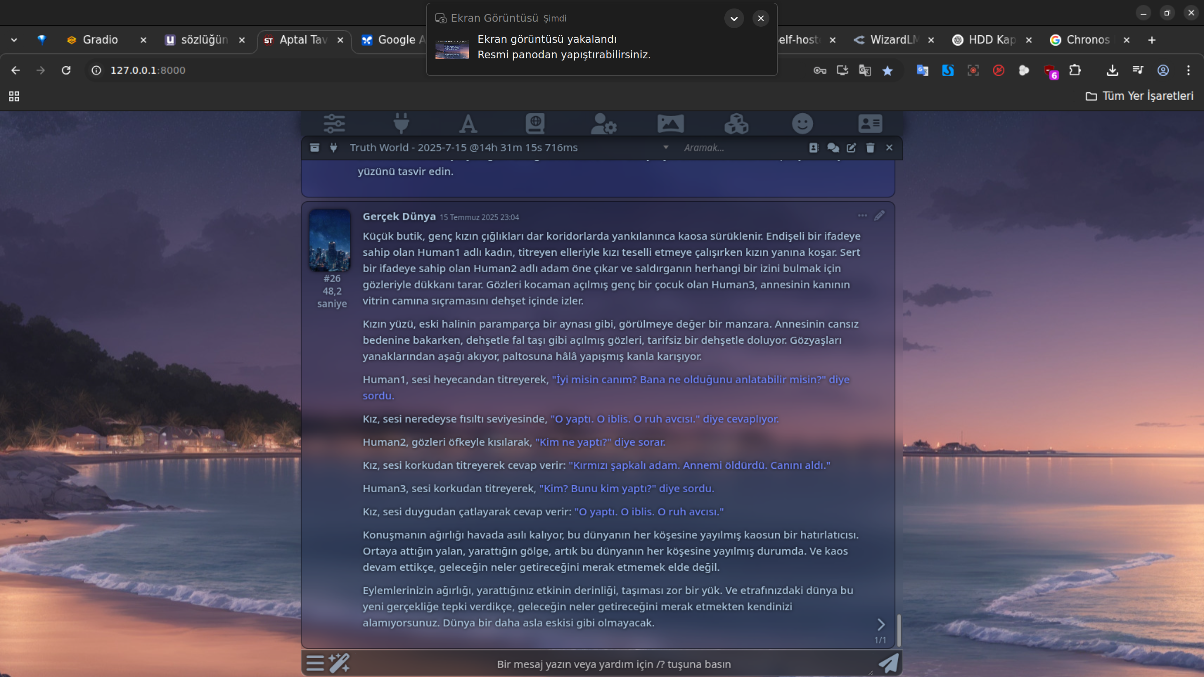Click the install app icon in address bar
The height and width of the screenshot is (677, 1204).
tap(842, 71)
